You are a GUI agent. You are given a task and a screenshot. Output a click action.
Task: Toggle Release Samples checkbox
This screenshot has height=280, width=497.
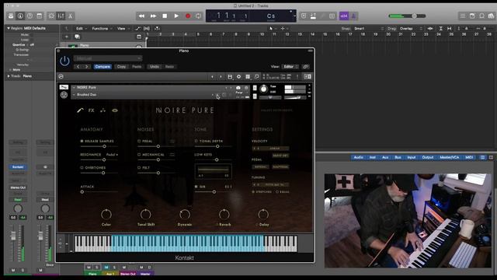coord(82,141)
